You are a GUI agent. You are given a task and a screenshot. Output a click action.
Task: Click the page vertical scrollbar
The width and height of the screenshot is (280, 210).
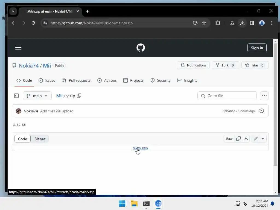pyautogui.click(x=275, y=104)
